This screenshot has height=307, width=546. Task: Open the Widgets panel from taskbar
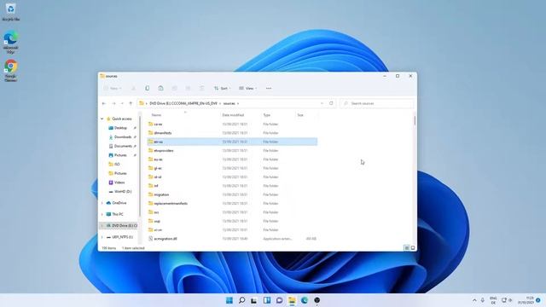point(267,300)
